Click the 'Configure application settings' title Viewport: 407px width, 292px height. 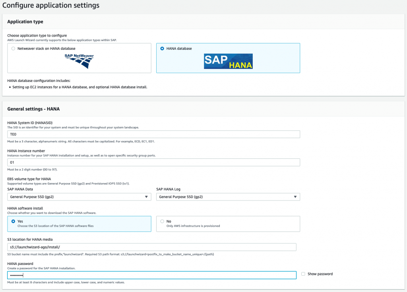click(51, 6)
